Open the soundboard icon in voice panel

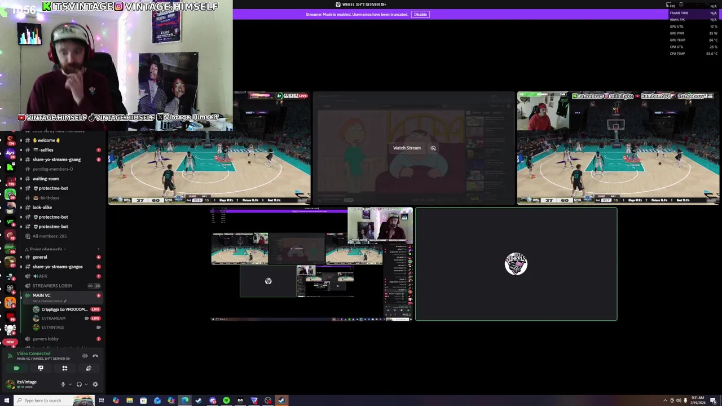pos(89,368)
